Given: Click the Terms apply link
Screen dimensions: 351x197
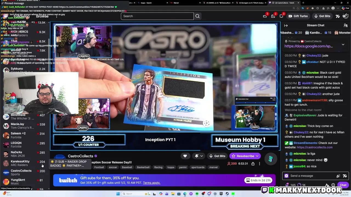Looking at the screenshot, I should point(151,183).
